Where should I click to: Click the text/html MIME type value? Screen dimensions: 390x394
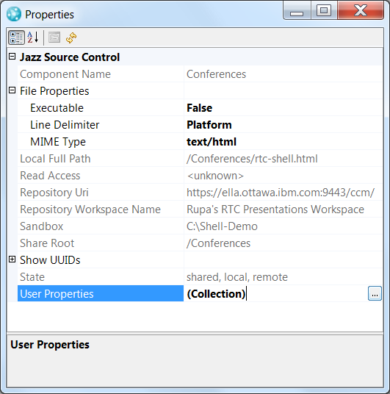click(212, 142)
